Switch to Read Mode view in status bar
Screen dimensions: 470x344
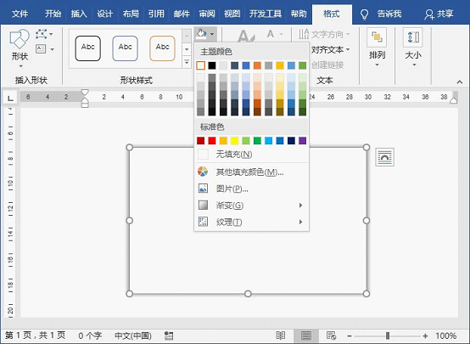(280, 336)
